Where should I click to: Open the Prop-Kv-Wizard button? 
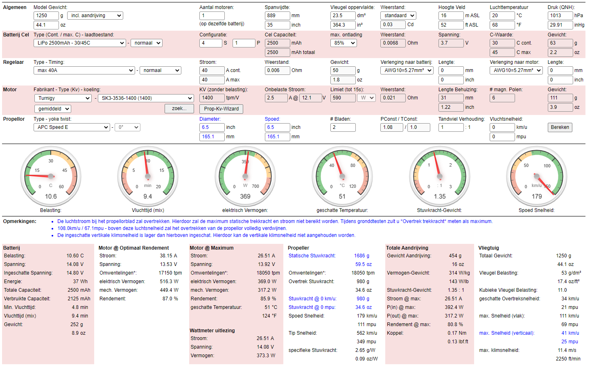tap(221, 109)
